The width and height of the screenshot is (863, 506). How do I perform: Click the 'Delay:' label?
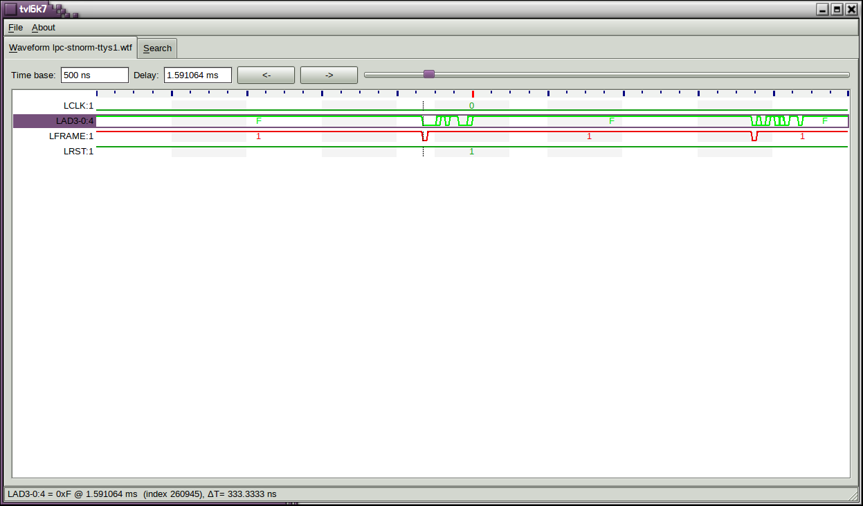(146, 75)
